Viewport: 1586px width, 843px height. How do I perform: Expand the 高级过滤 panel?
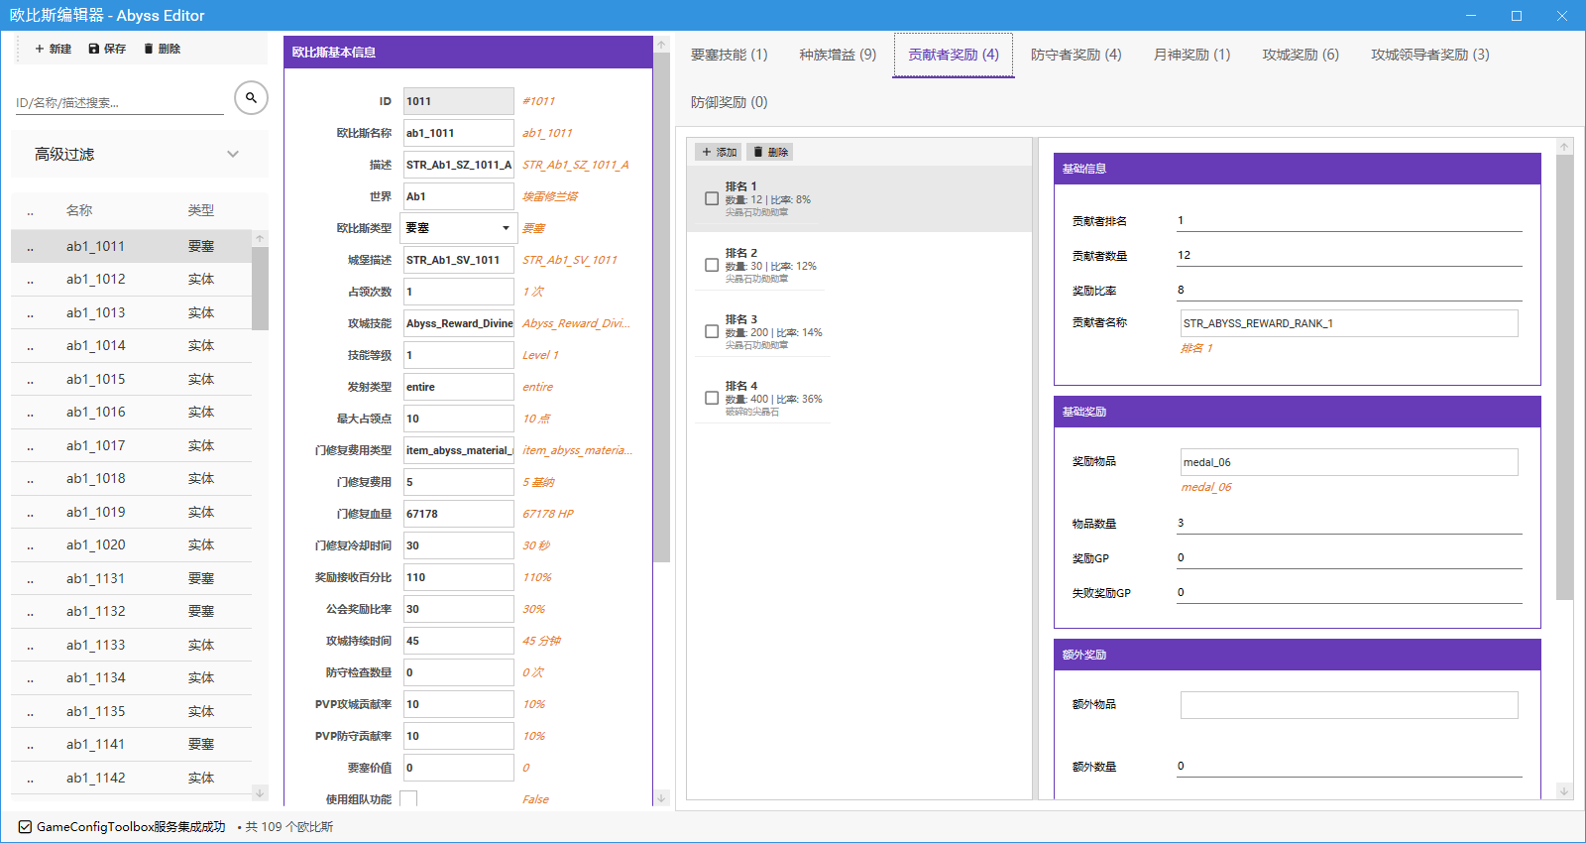click(233, 154)
